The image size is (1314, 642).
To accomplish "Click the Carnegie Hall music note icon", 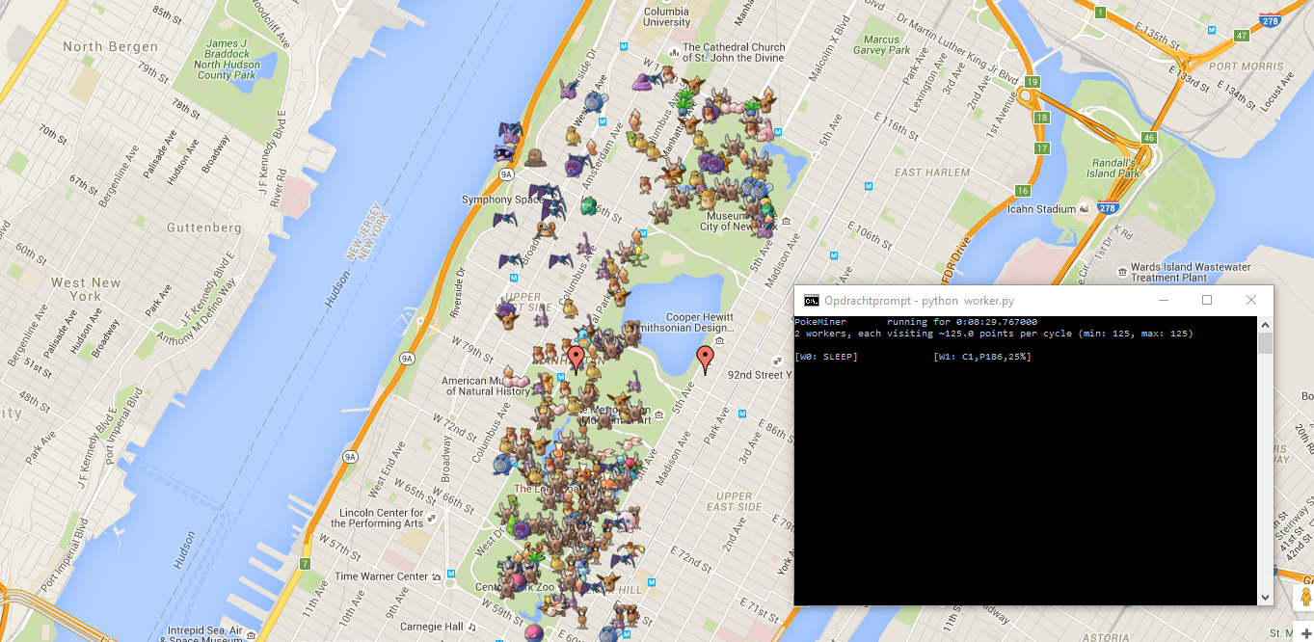I will (x=471, y=627).
